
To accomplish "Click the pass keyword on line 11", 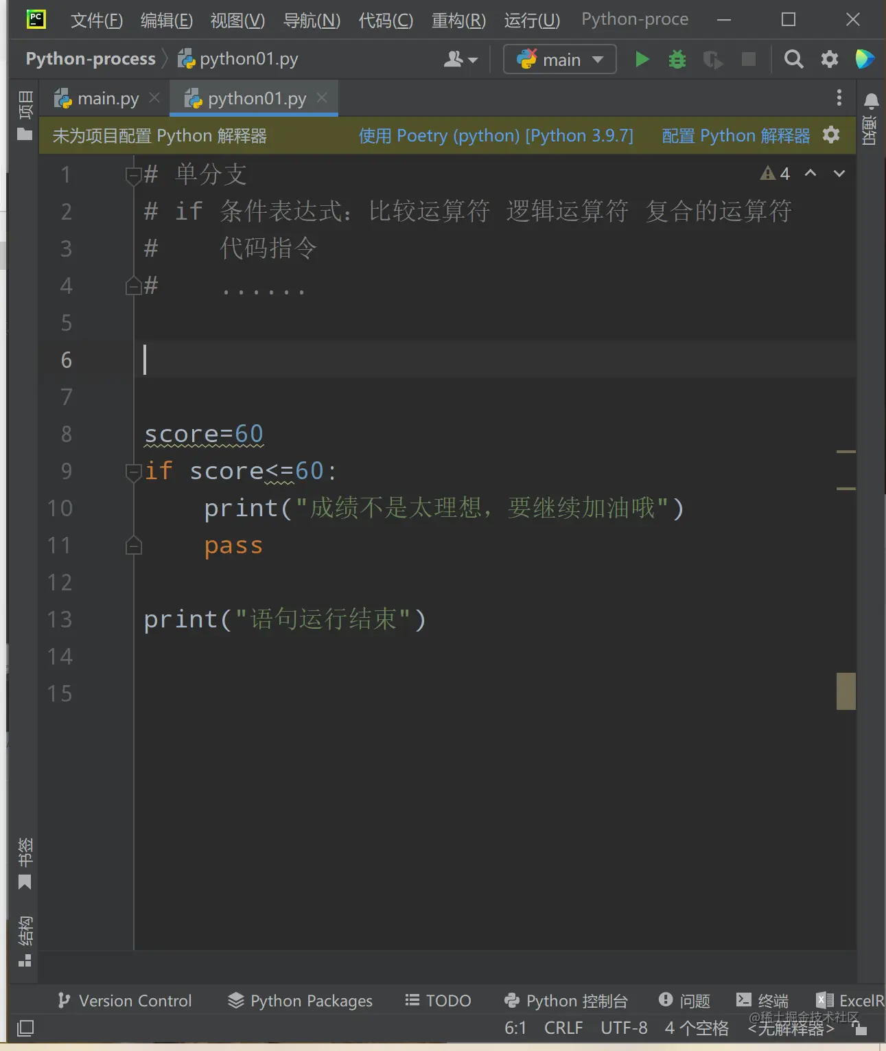I will point(233,546).
